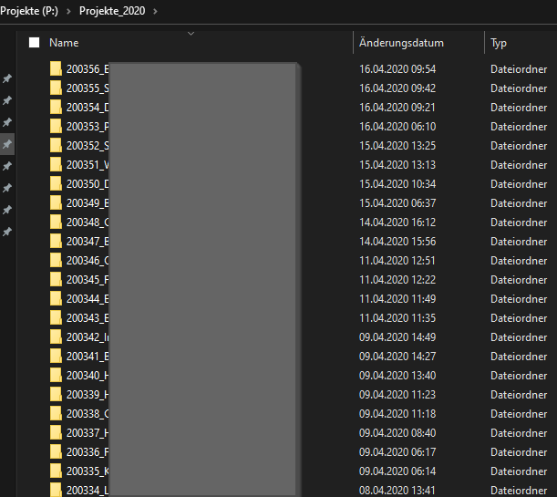Select folder icon of 200346 entry

pos(56,261)
